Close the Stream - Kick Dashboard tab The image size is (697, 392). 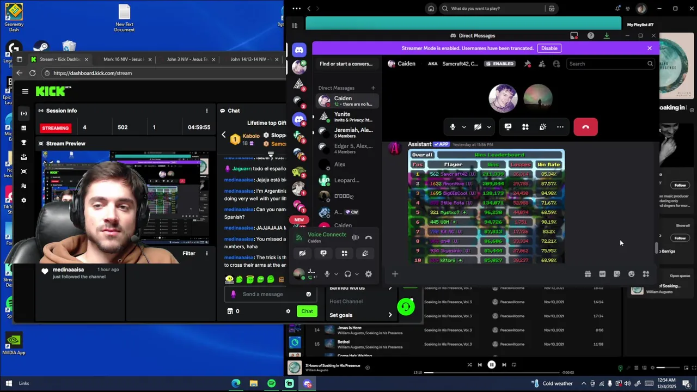(86, 59)
